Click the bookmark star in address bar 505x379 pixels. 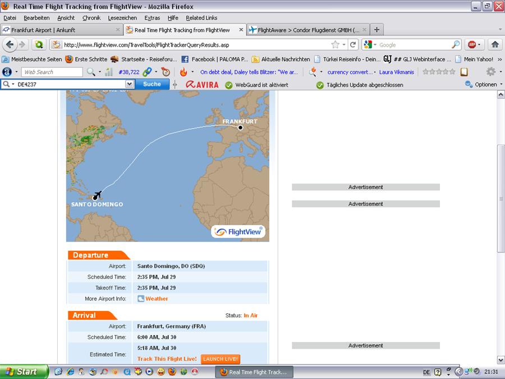(x=336, y=44)
